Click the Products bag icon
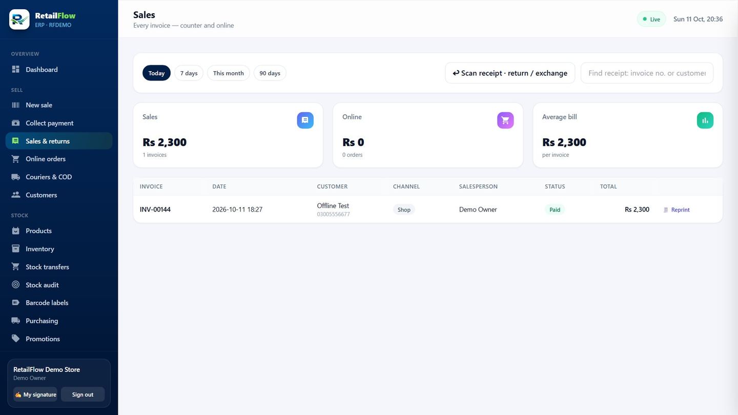 tap(16, 231)
